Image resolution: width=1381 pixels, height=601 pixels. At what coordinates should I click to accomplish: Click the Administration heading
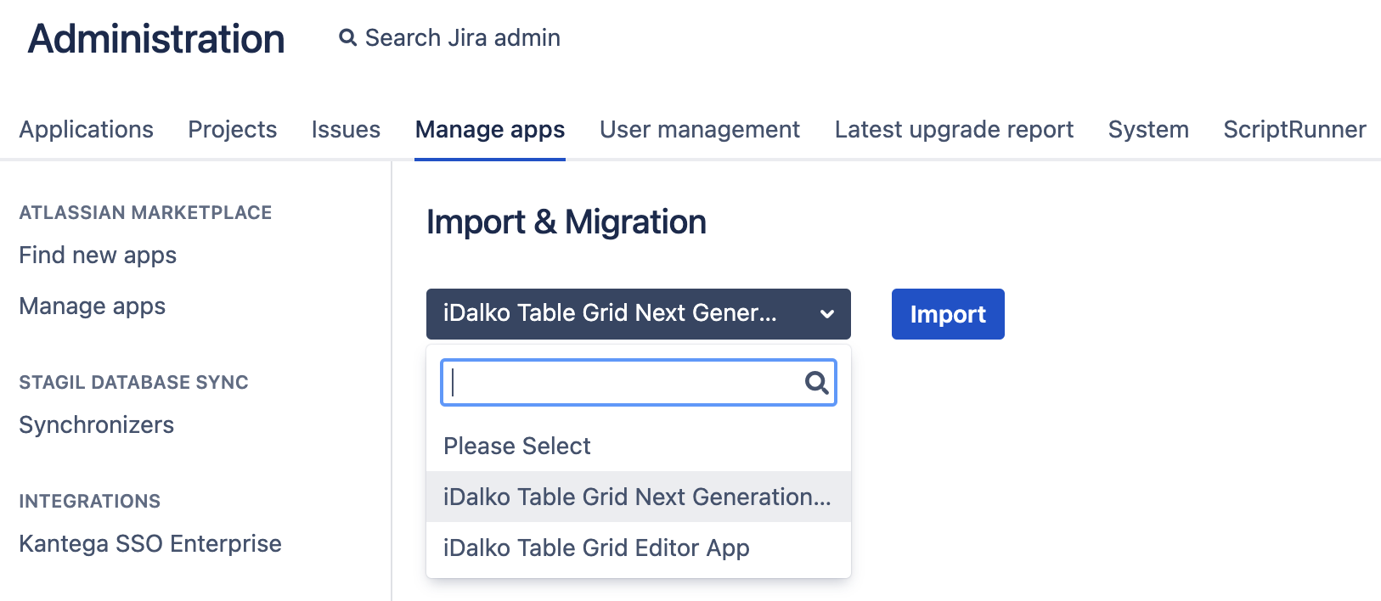coord(156,39)
